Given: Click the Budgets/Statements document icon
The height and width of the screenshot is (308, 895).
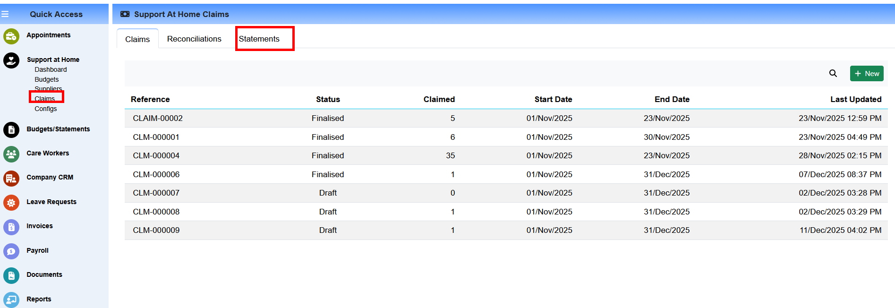Looking at the screenshot, I should [x=11, y=129].
